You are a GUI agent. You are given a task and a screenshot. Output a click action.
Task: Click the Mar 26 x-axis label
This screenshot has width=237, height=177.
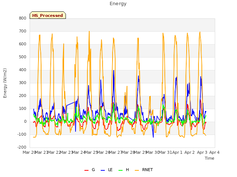(x=103, y=152)
